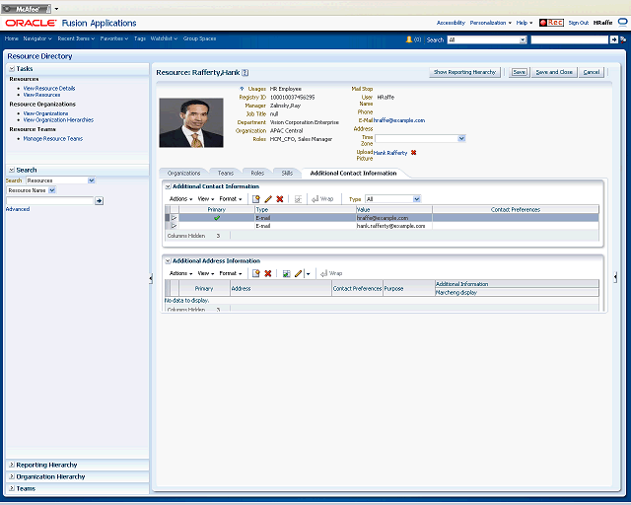Click global search go arrow button

(x=613, y=39)
